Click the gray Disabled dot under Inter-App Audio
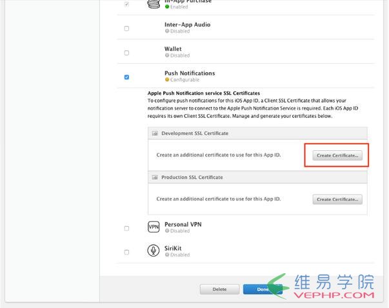Viewport: 389px width, 308px height. pos(167,31)
